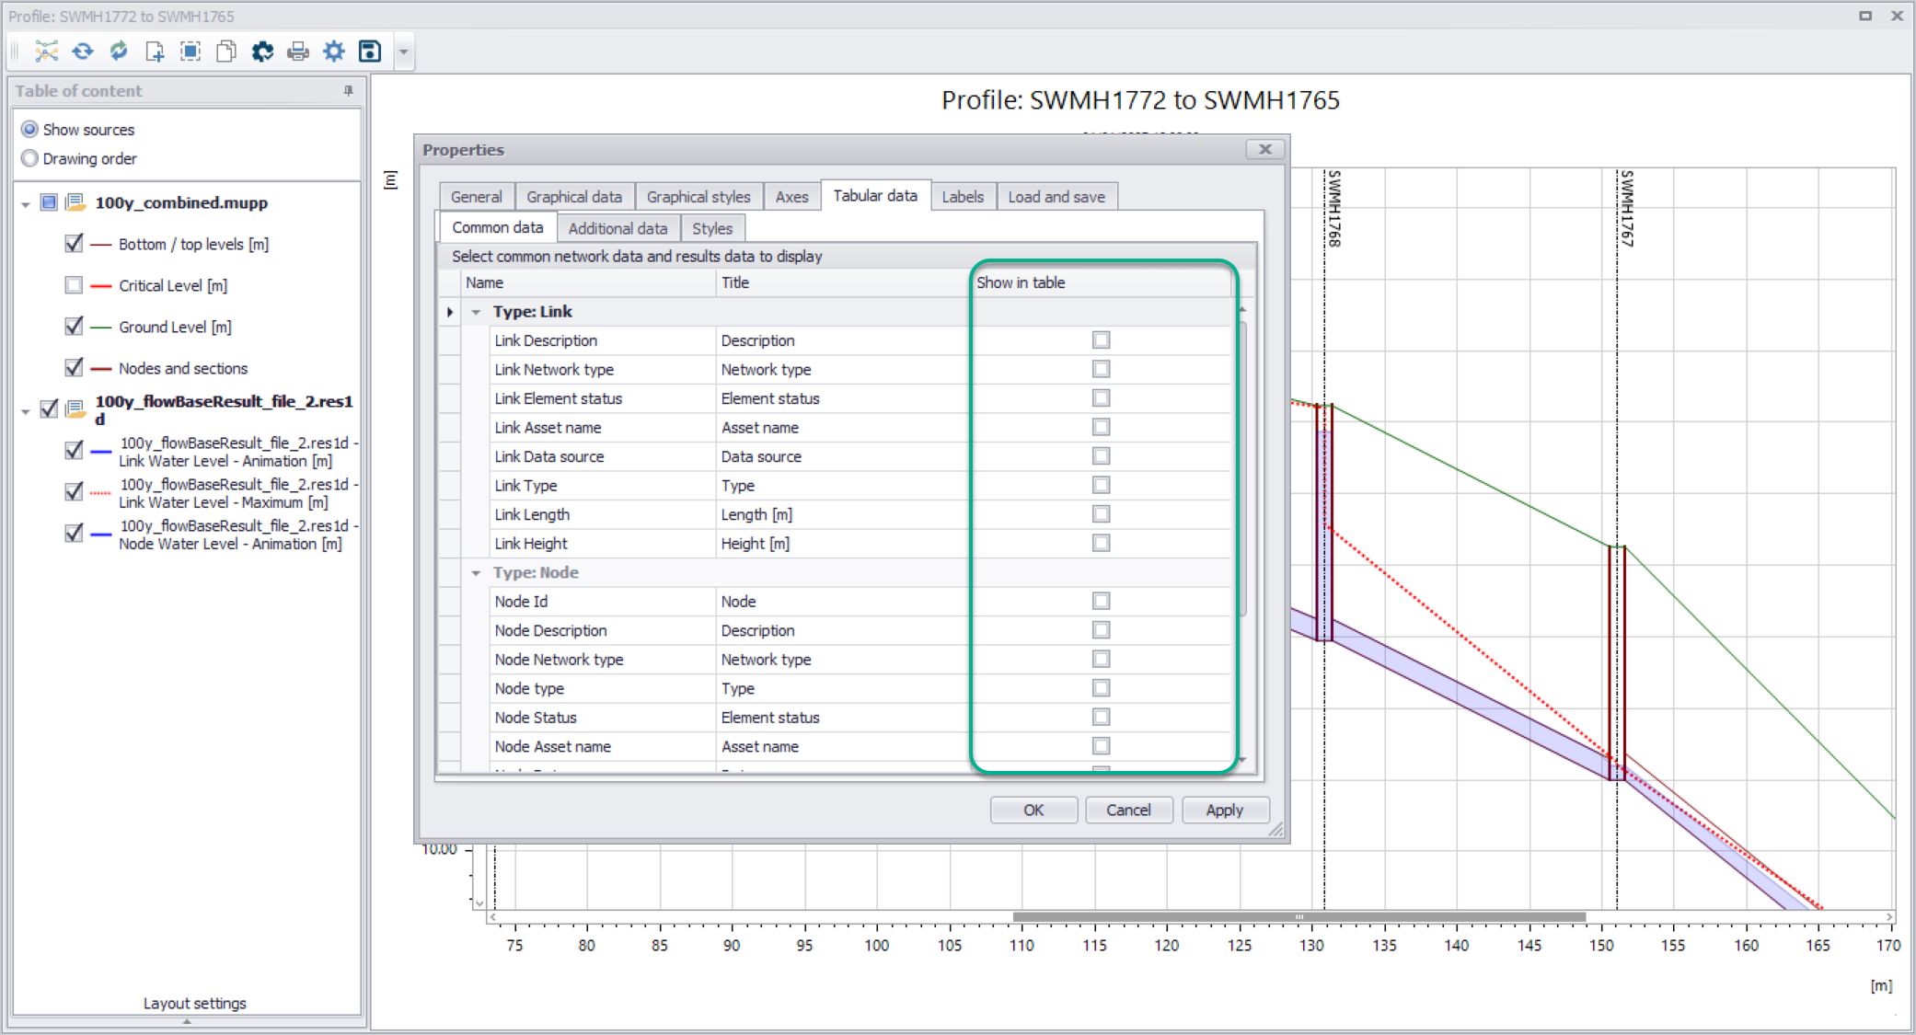Toggle the Nodes and sections checkbox
Image resolution: width=1916 pixels, height=1035 pixels.
click(74, 368)
